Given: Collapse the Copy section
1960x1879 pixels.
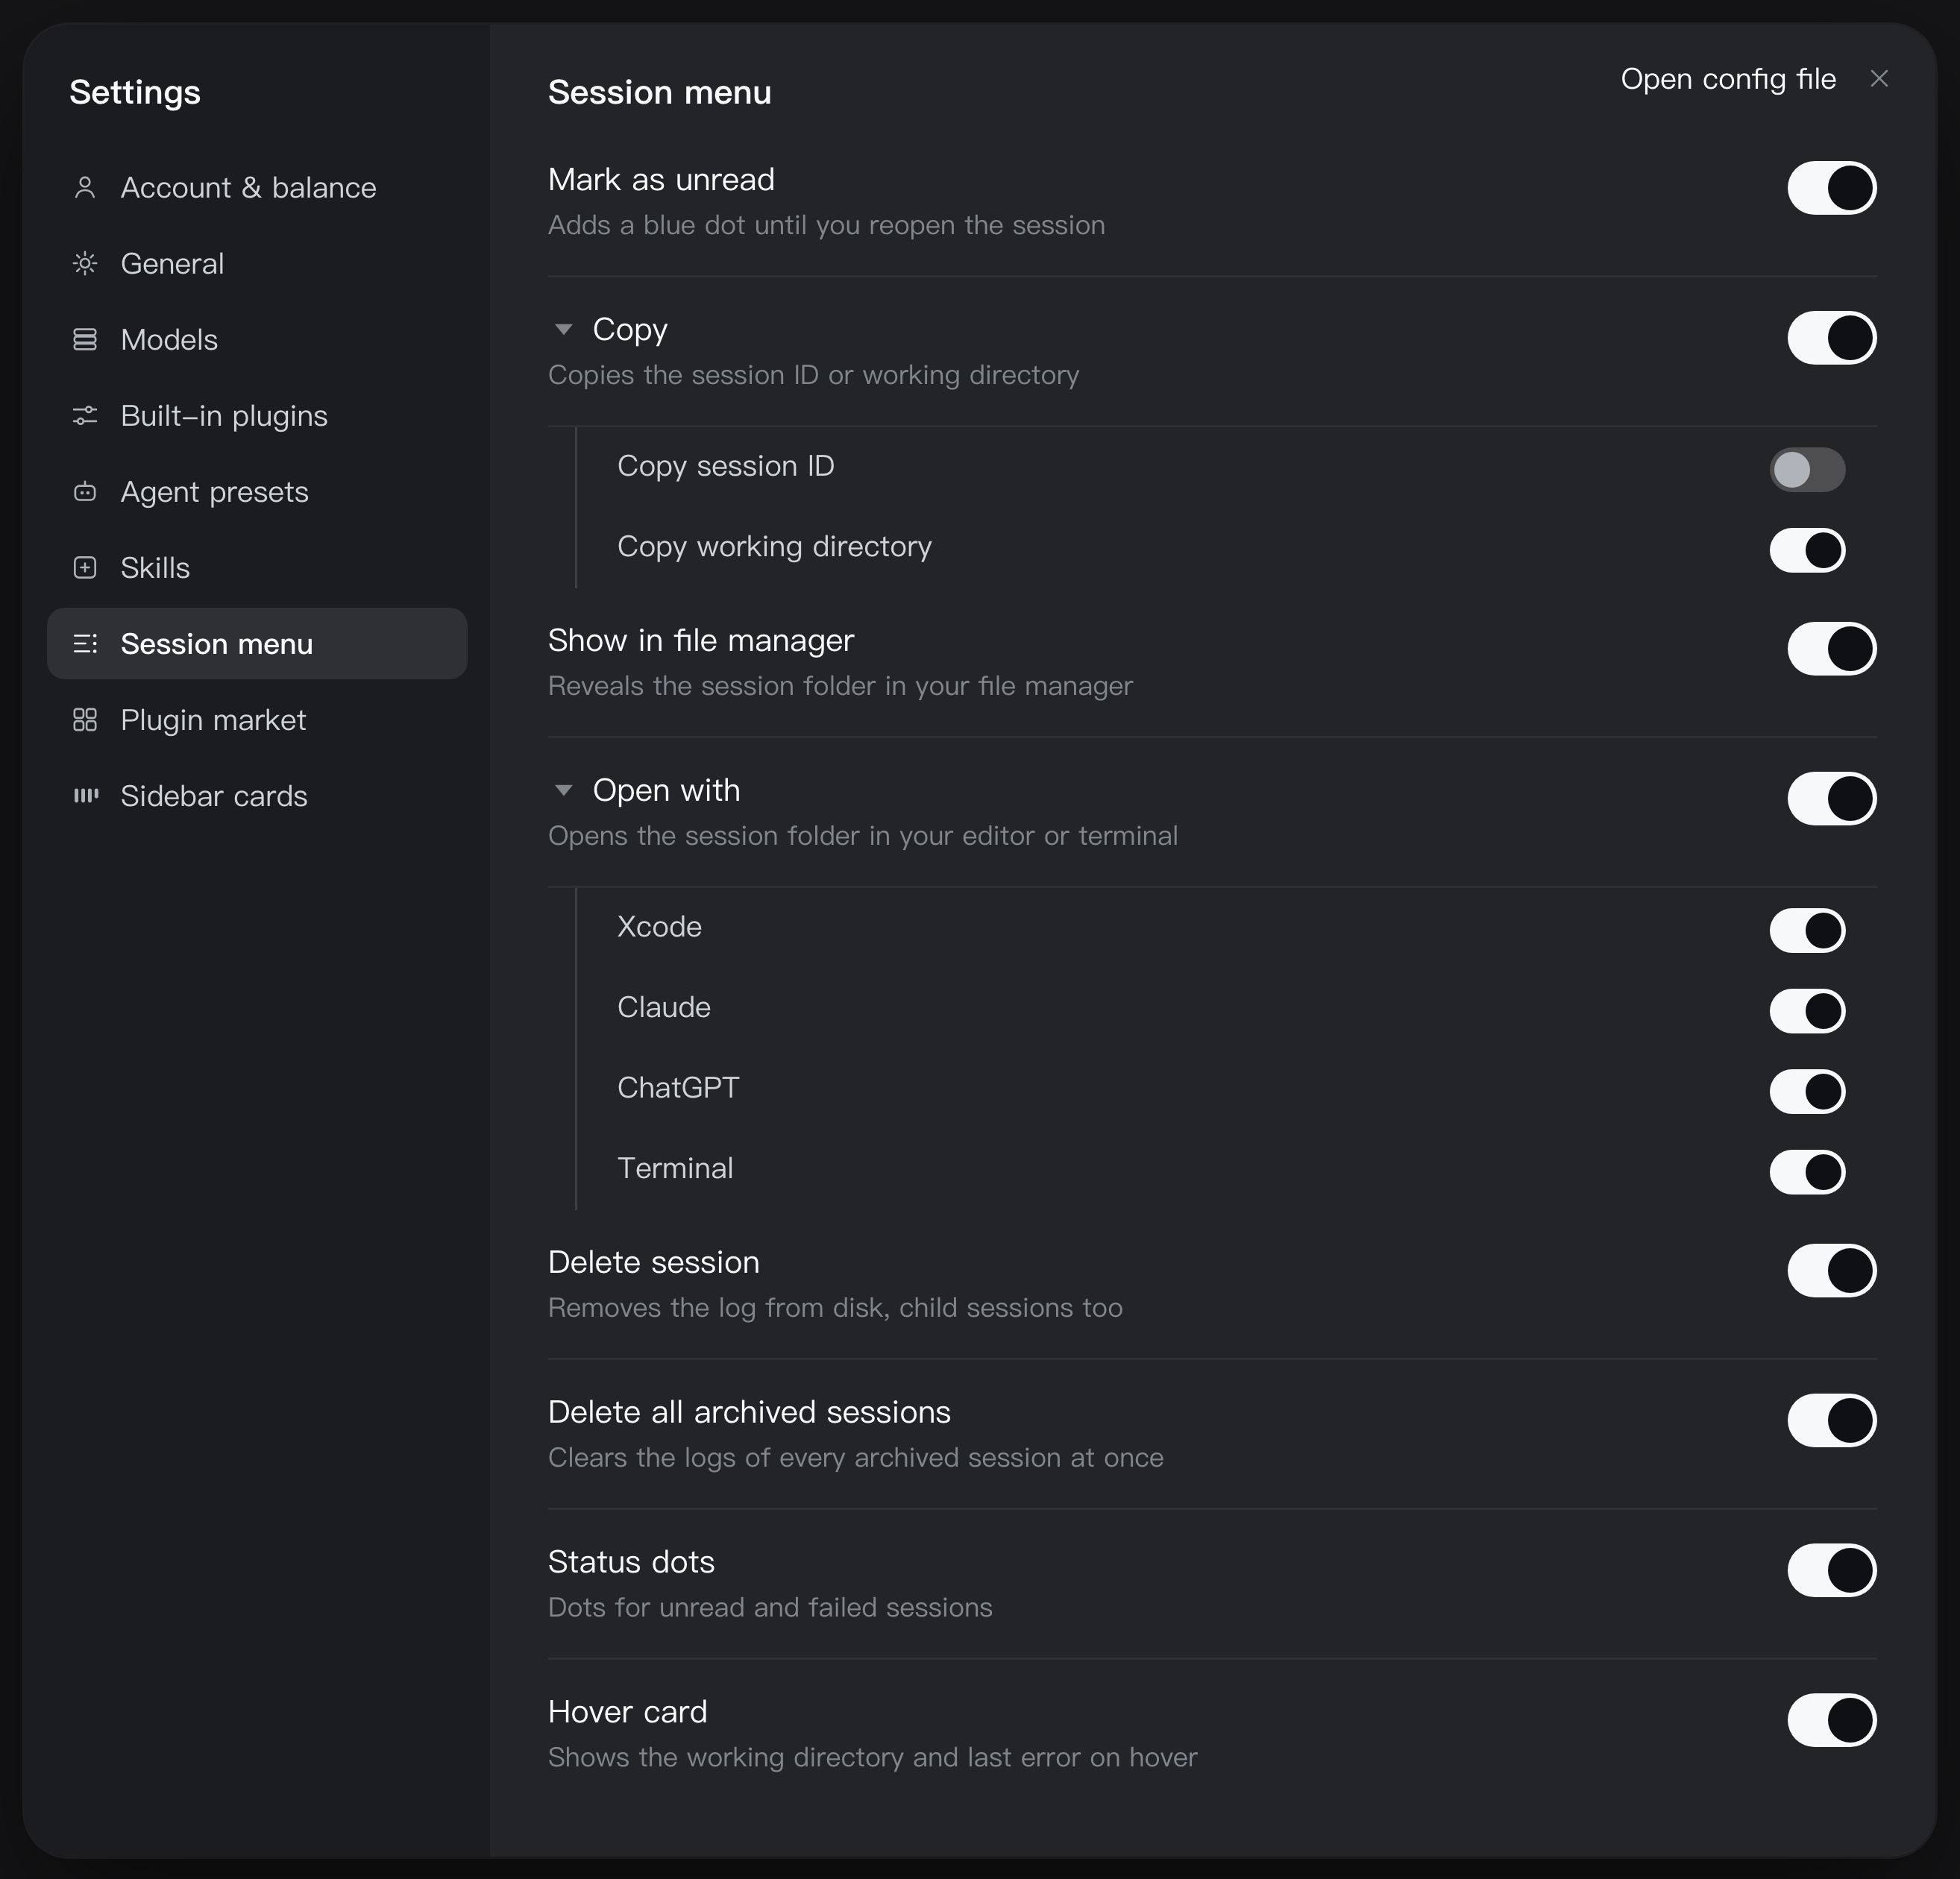Looking at the screenshot, I should click(563, 329).
